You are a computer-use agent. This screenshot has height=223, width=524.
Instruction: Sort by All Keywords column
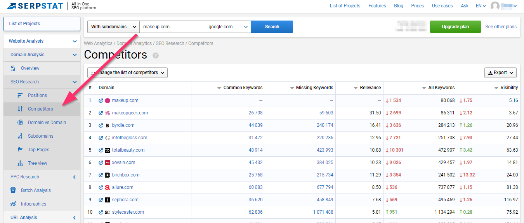point(439,88)
